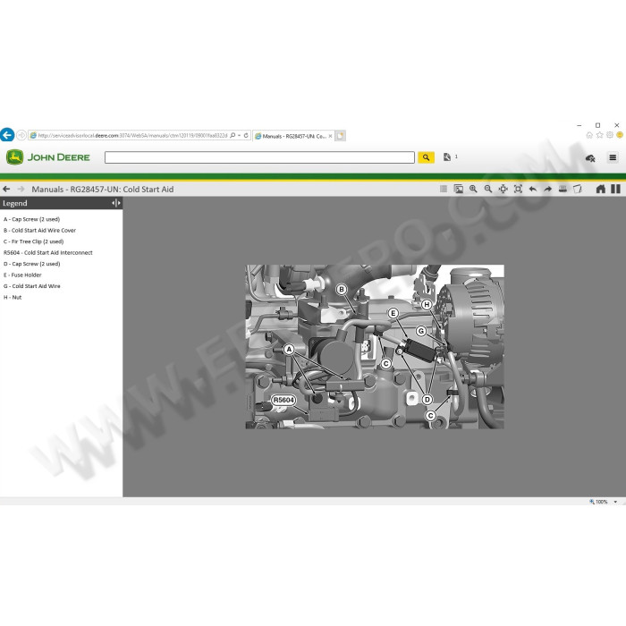
Task: Click the offline cloud status icon
Action: (x=590, y=158)
